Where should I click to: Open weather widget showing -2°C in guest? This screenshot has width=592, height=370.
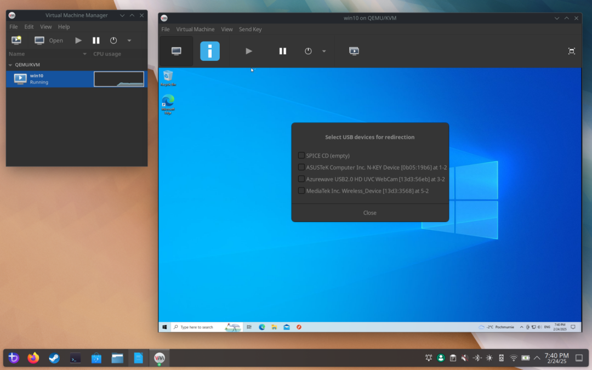(496, 327)
